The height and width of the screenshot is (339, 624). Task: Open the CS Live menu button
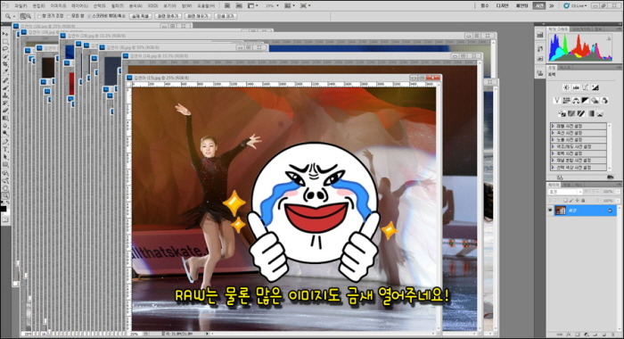click(x=576, y=5)
